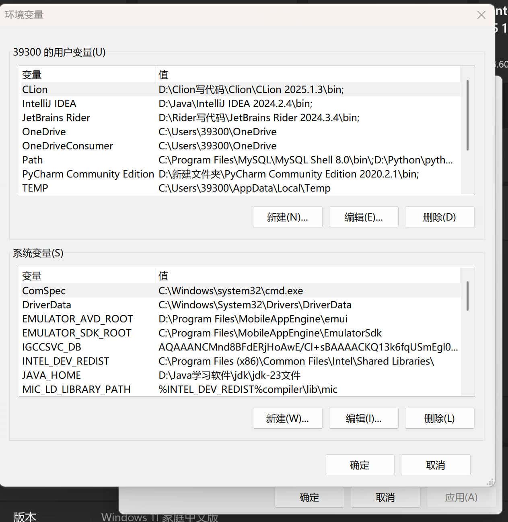Select the JAVA_HOME system variable row
508x522 pixels.
point(240,375)
